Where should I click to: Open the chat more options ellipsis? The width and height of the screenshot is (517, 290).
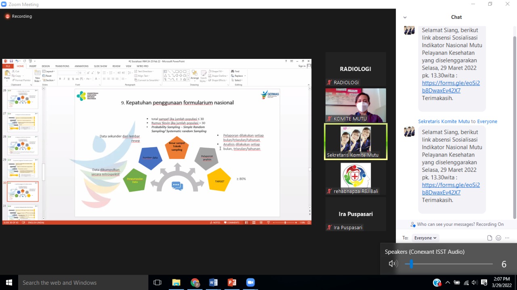(507, 238)
